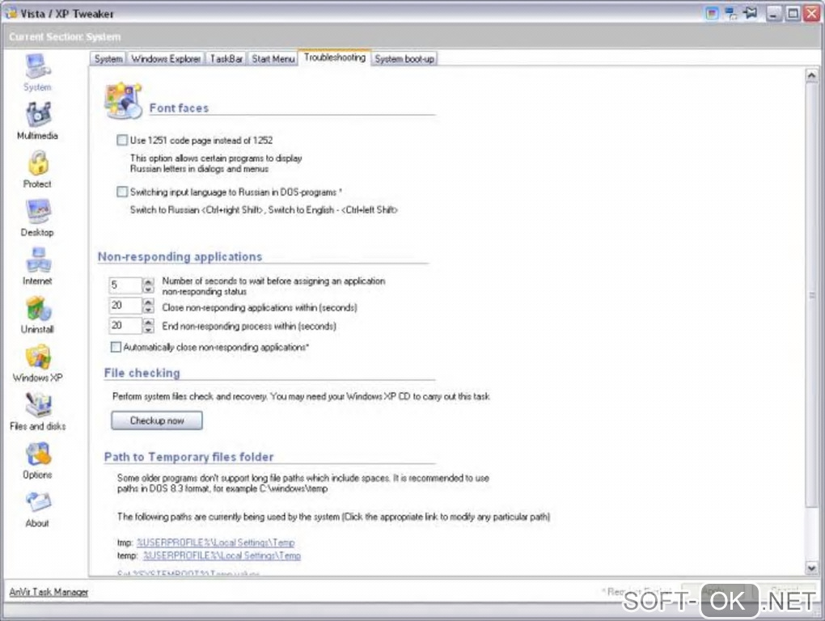Screen dimensions: 825x621
Task: Switch to the System tab
Action: [108, 59]
